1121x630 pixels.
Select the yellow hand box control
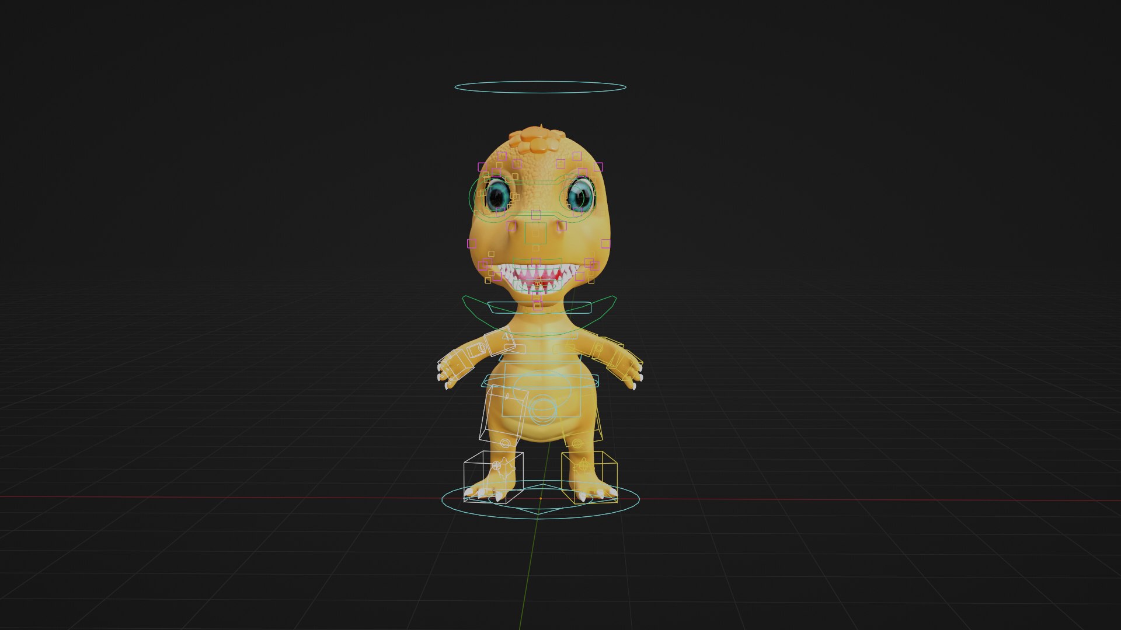coord(625,366)
